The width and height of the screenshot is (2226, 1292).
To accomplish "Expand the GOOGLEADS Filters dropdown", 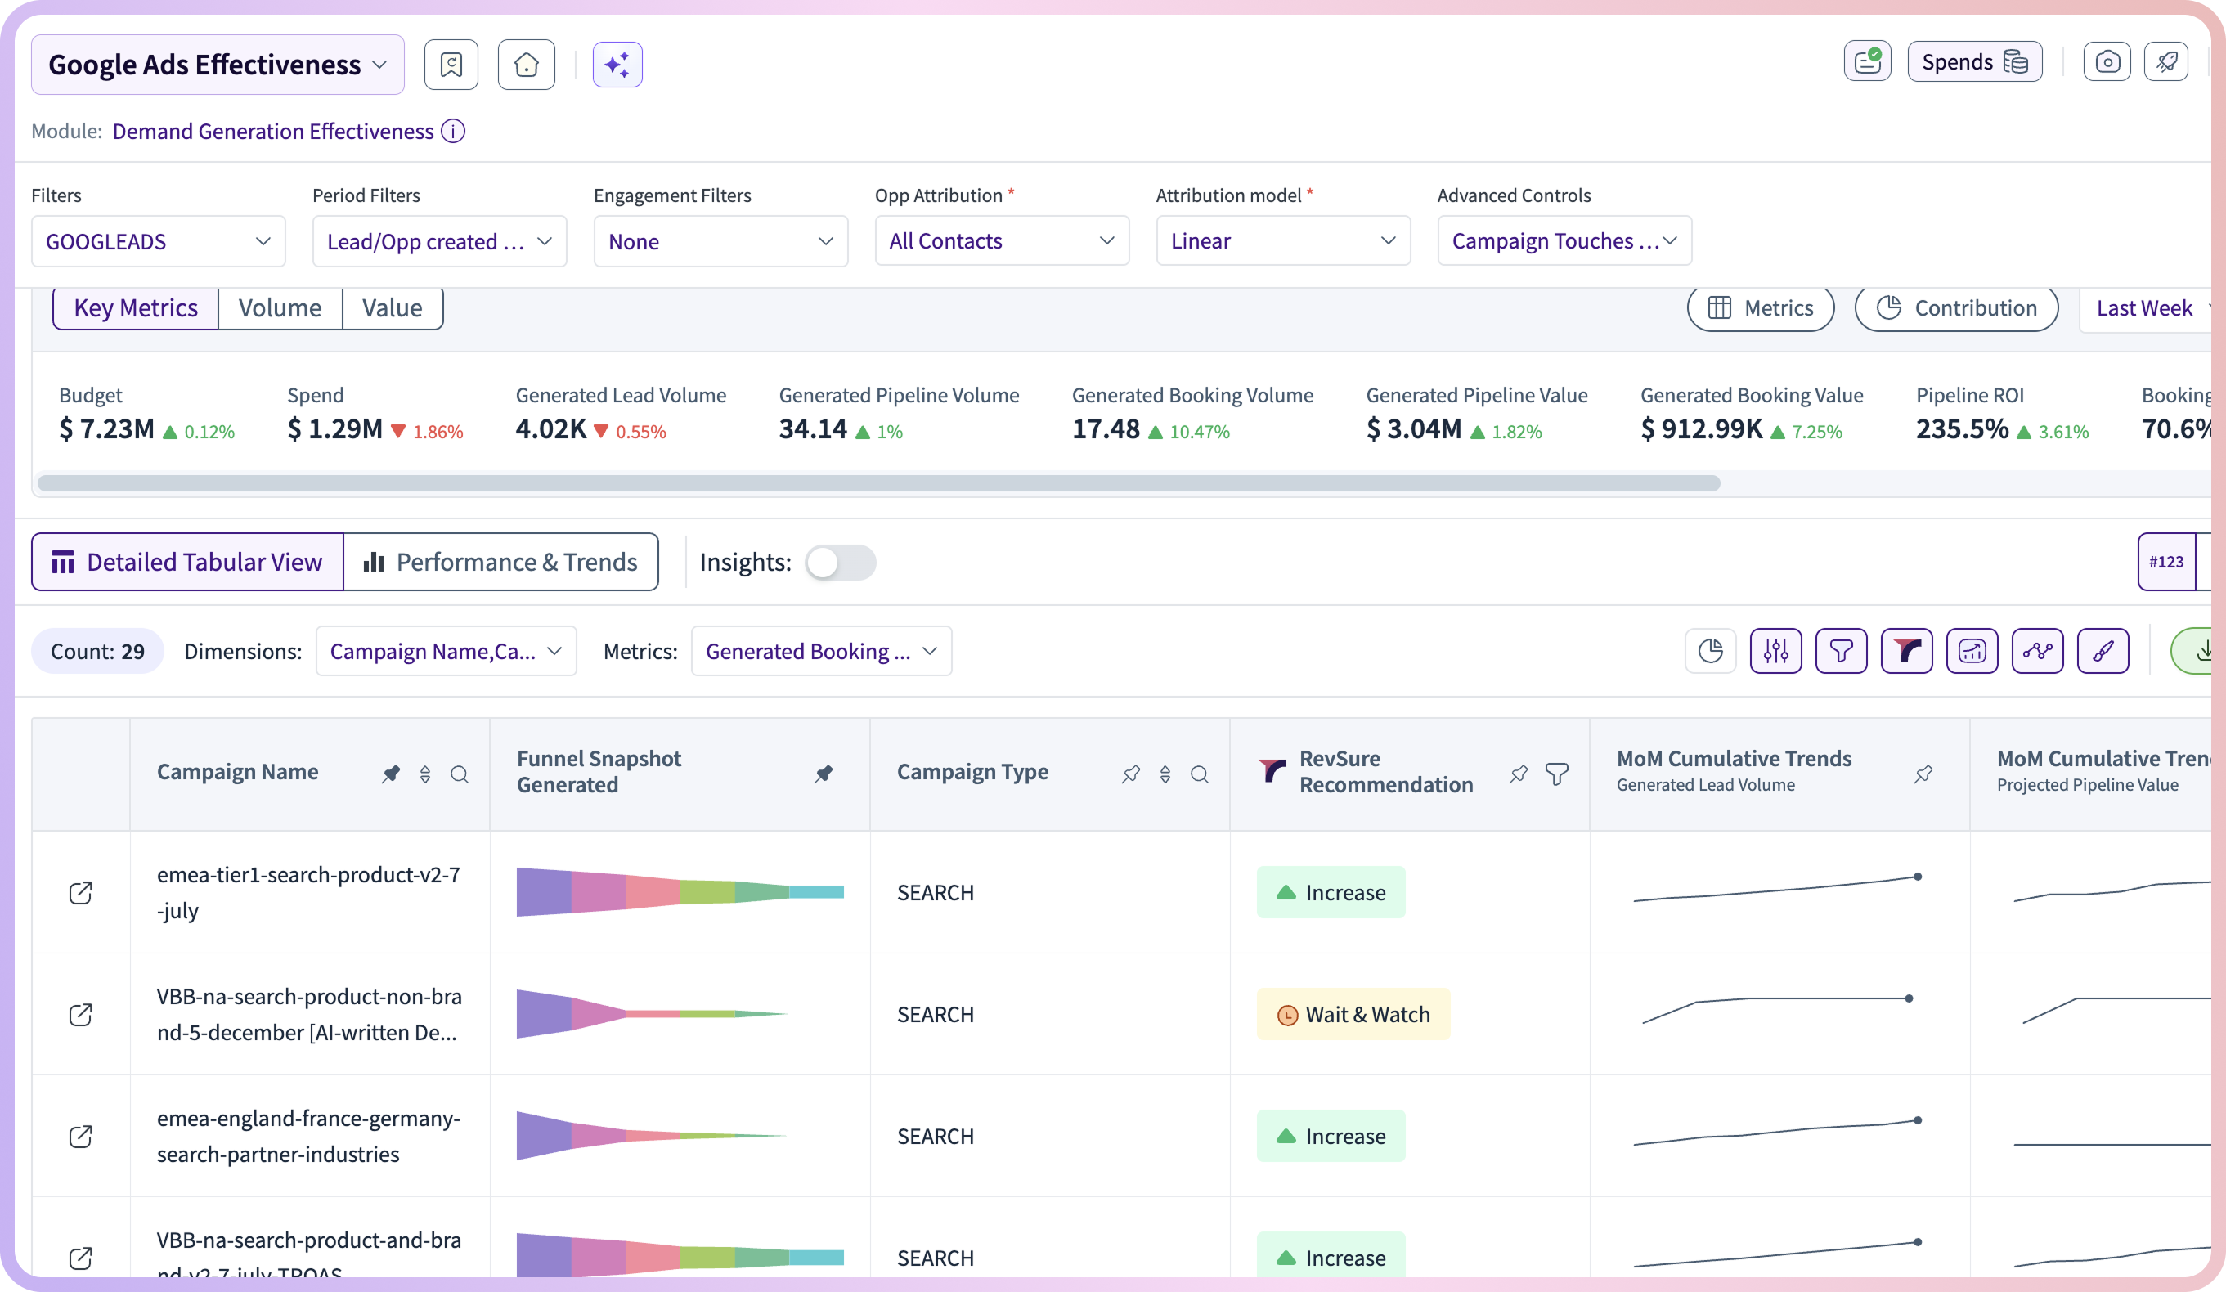I will click(158, 241).
